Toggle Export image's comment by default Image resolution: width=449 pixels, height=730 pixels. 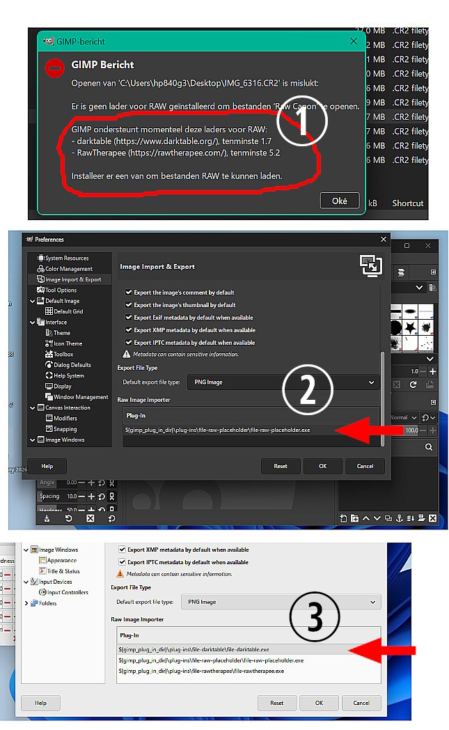[x=129, y=293]
